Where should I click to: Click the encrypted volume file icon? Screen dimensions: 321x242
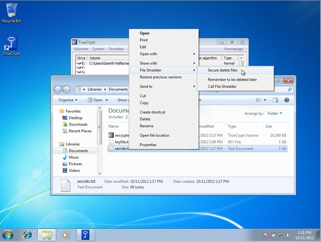pyautogui.click(x=111, y=135)
